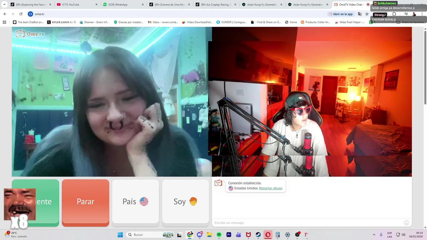Switch to the Carrera de Uma Mus tab
427x240 pixels.
point(169,5)
